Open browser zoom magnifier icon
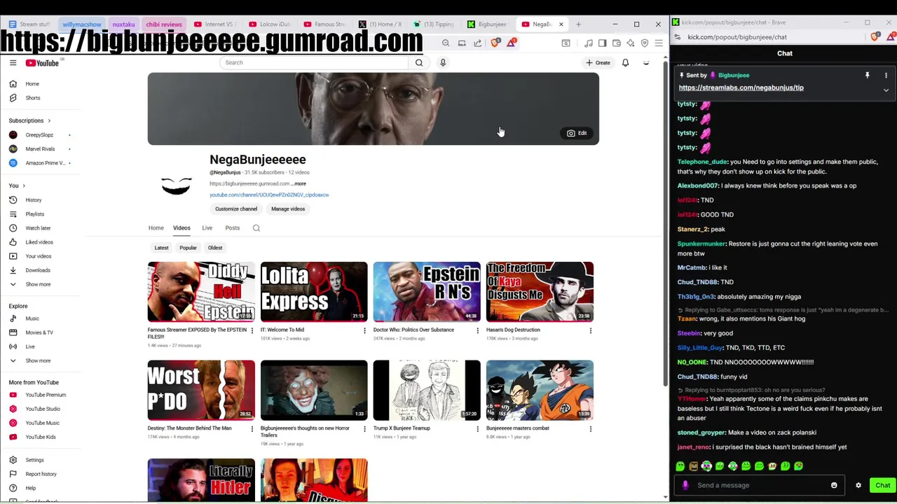897x504 pixels. pos(446,43)
